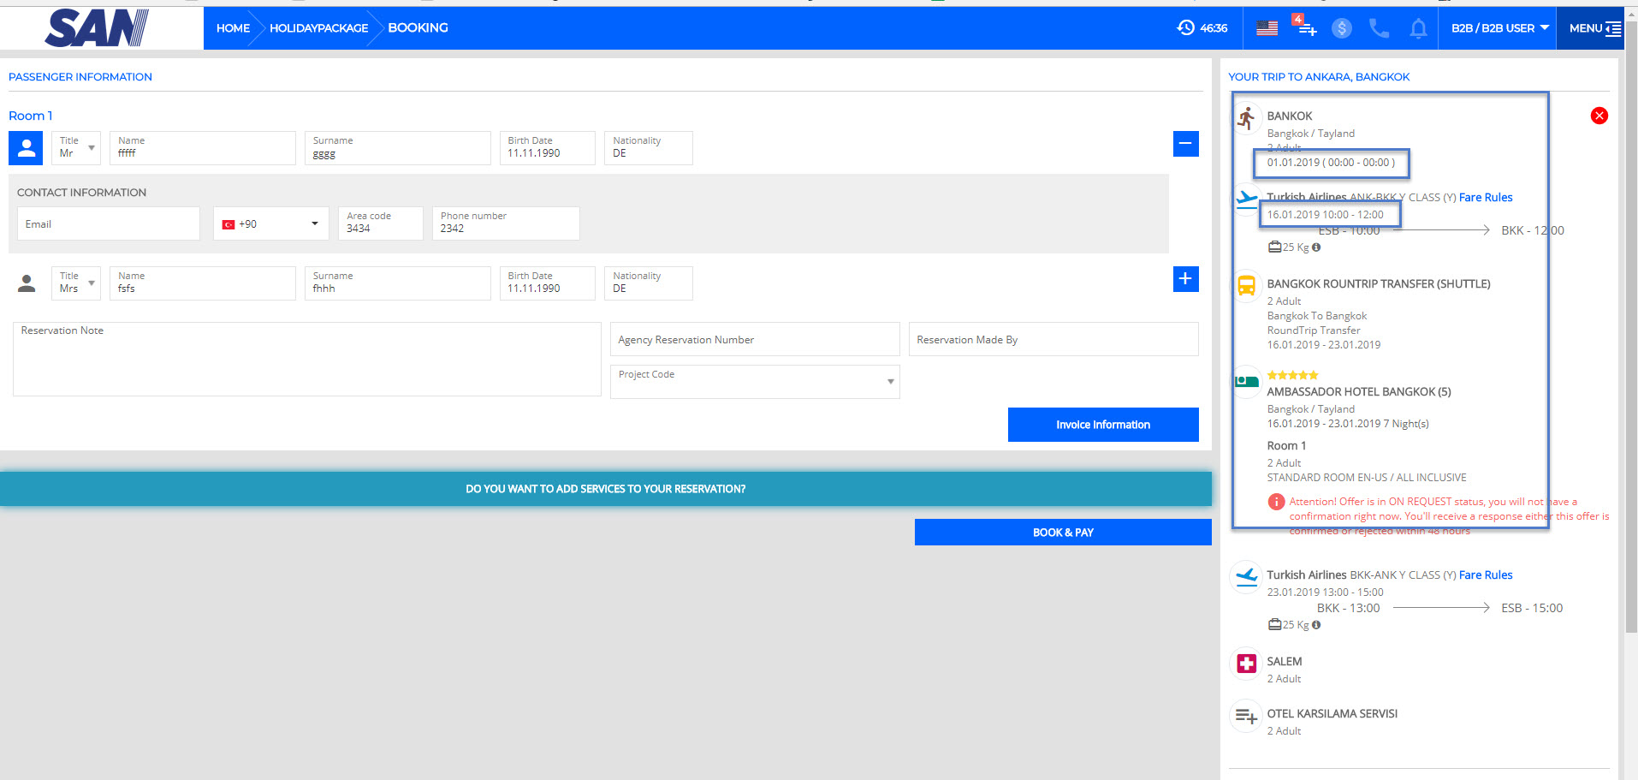The width and height of the screenshot is (1638, 780).
Task: Open the Project Code dropdown
Action: point(754,382)
